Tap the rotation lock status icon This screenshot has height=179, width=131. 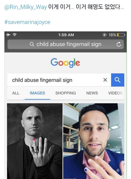[x=105, y=34]
